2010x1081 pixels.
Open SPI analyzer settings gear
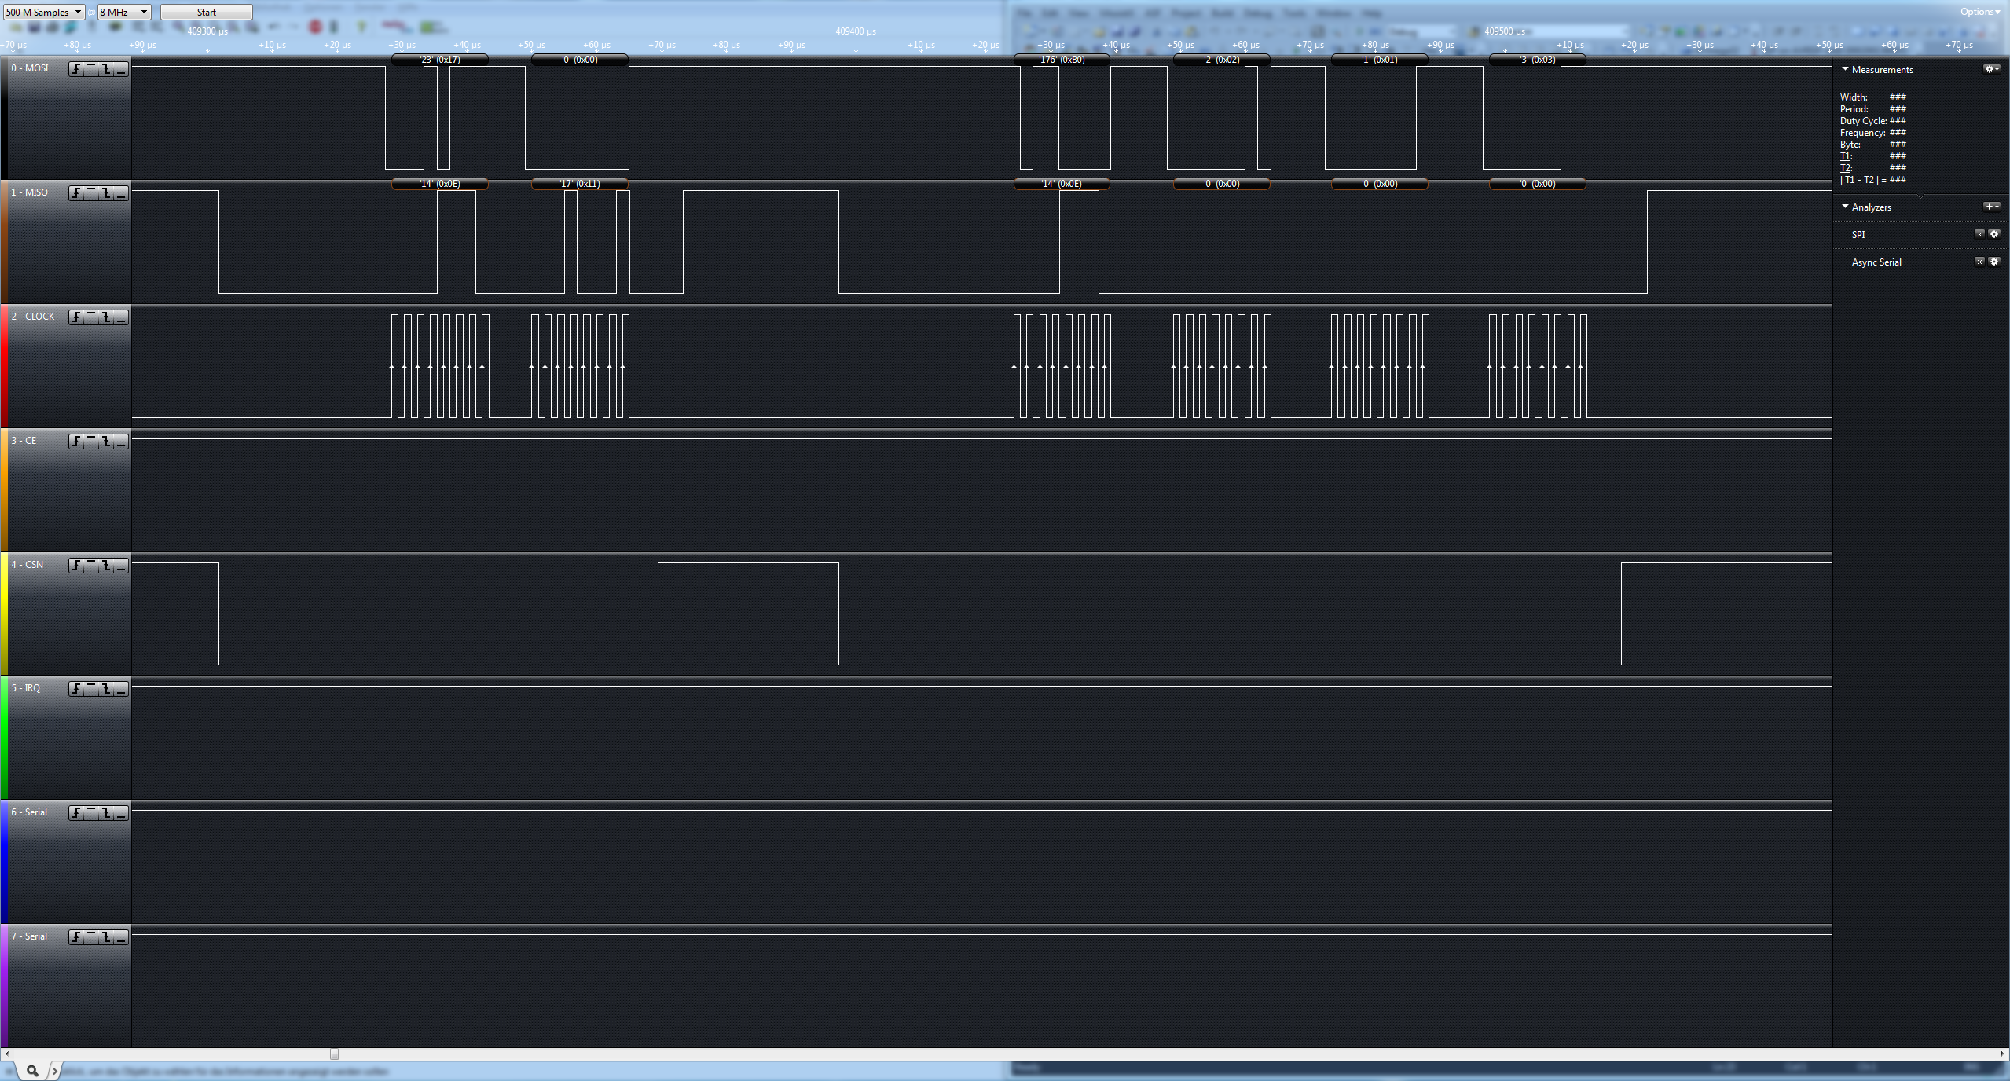(x=1993, y=234)
